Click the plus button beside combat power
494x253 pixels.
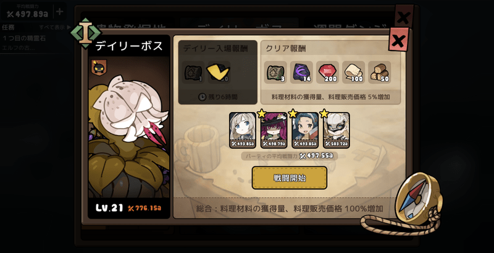[x=59, y=12]
